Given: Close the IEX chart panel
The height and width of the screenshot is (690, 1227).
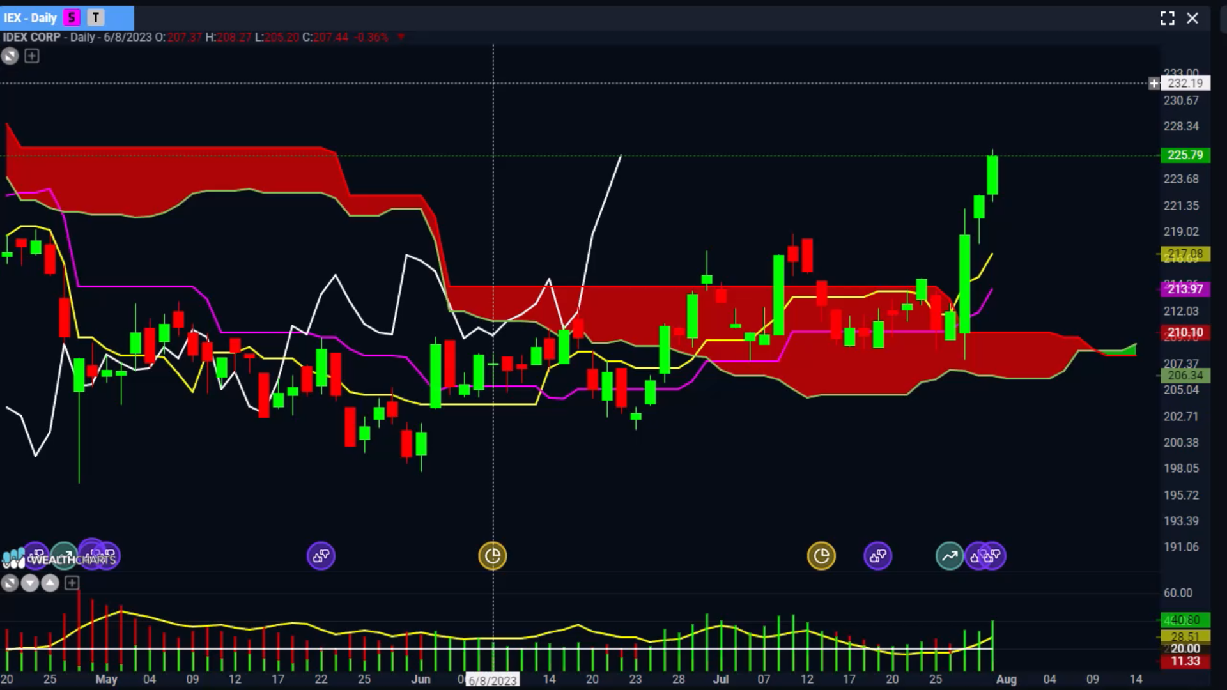Looking at the screenshot, I should 1192,19.
